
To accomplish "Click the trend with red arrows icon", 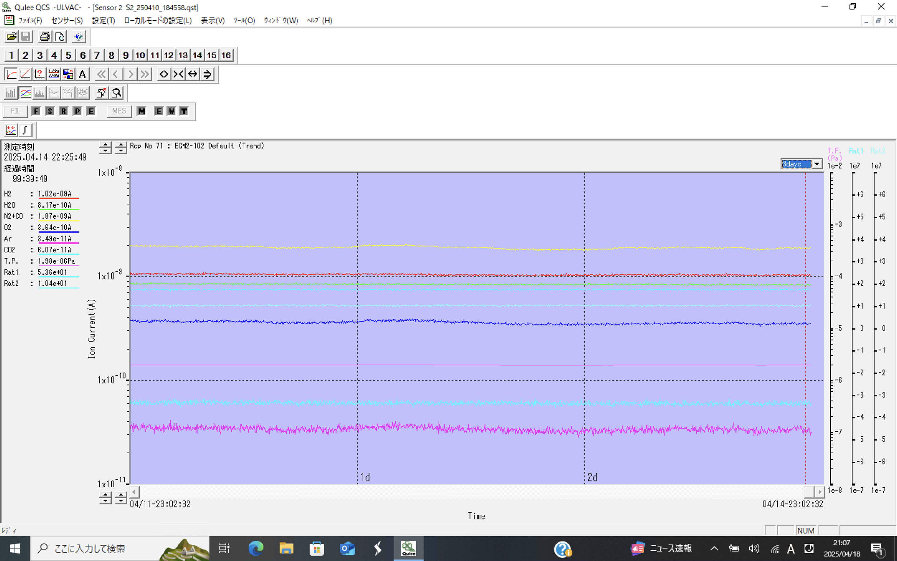I will pos(11,130).
